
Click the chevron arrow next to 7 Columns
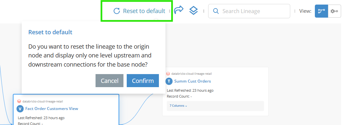(x=186, y=106)
